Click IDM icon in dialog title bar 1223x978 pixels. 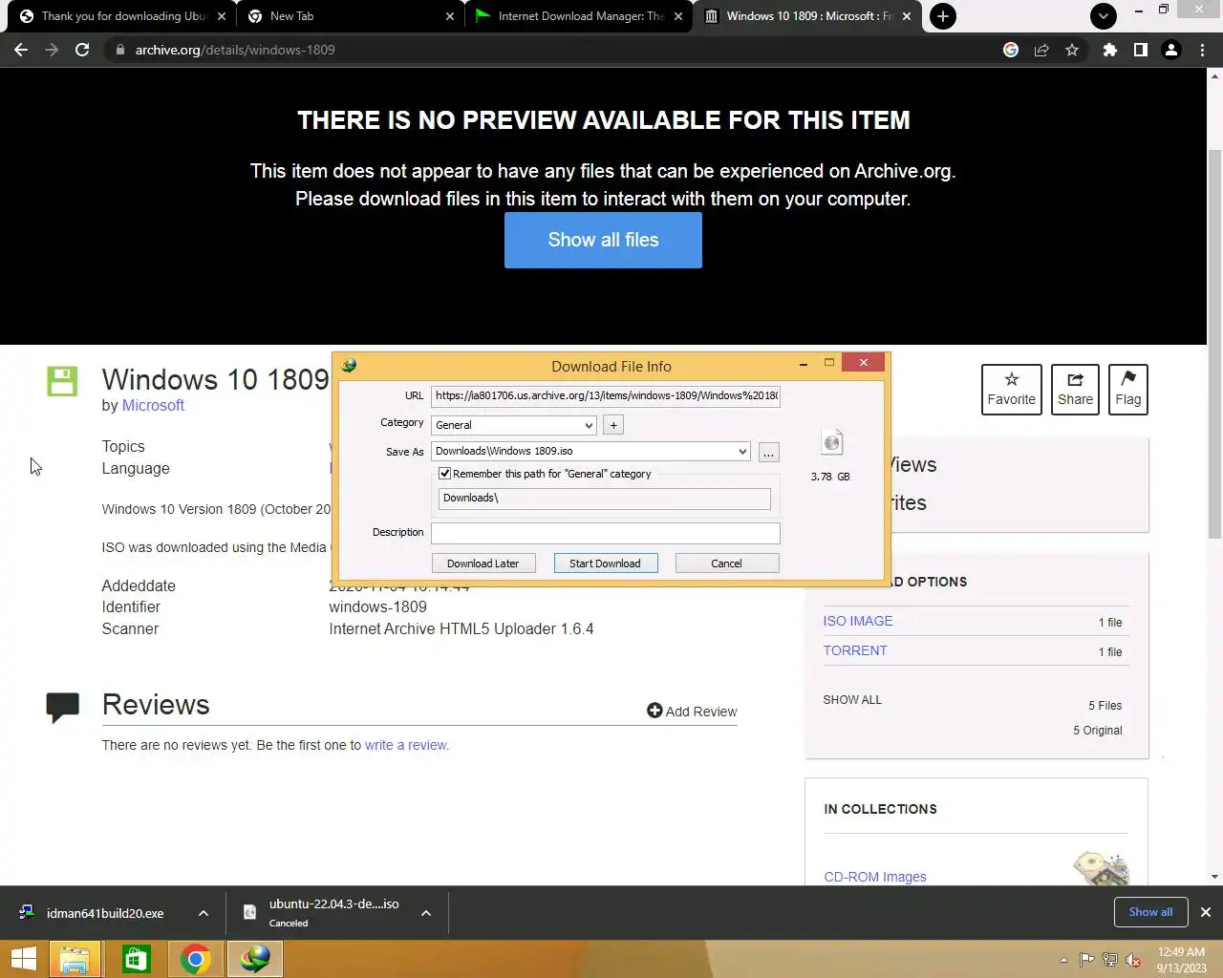pos(350,366)
